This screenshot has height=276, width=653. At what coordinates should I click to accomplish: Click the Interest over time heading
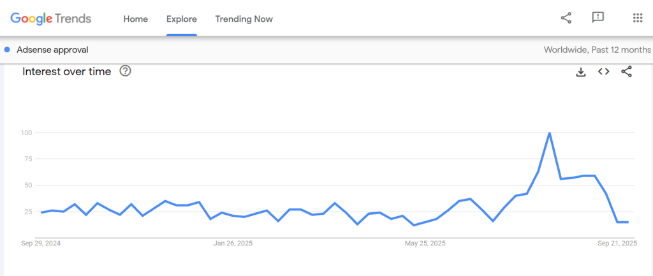(x=66, y=71)
